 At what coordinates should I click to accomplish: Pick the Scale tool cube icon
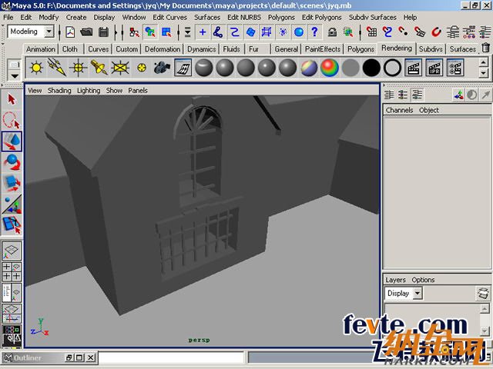[x=12, y=183]
